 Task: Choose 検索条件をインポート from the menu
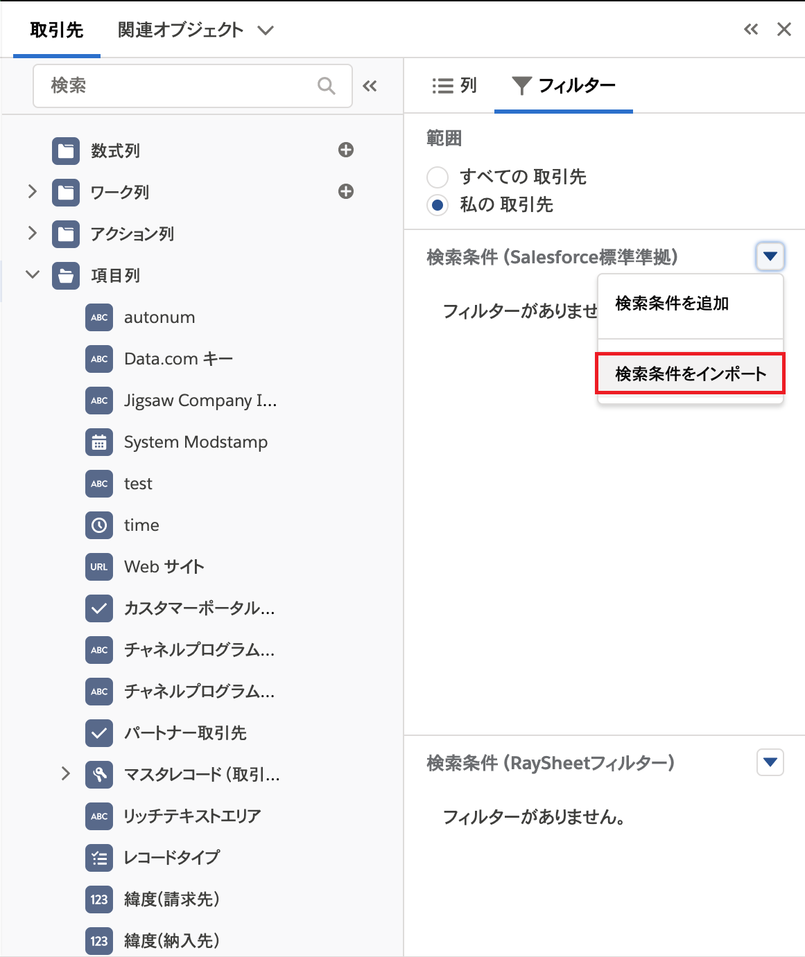691,374
